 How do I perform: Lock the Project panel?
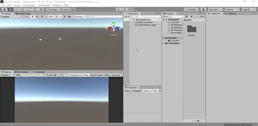click(x=200, y=14)
